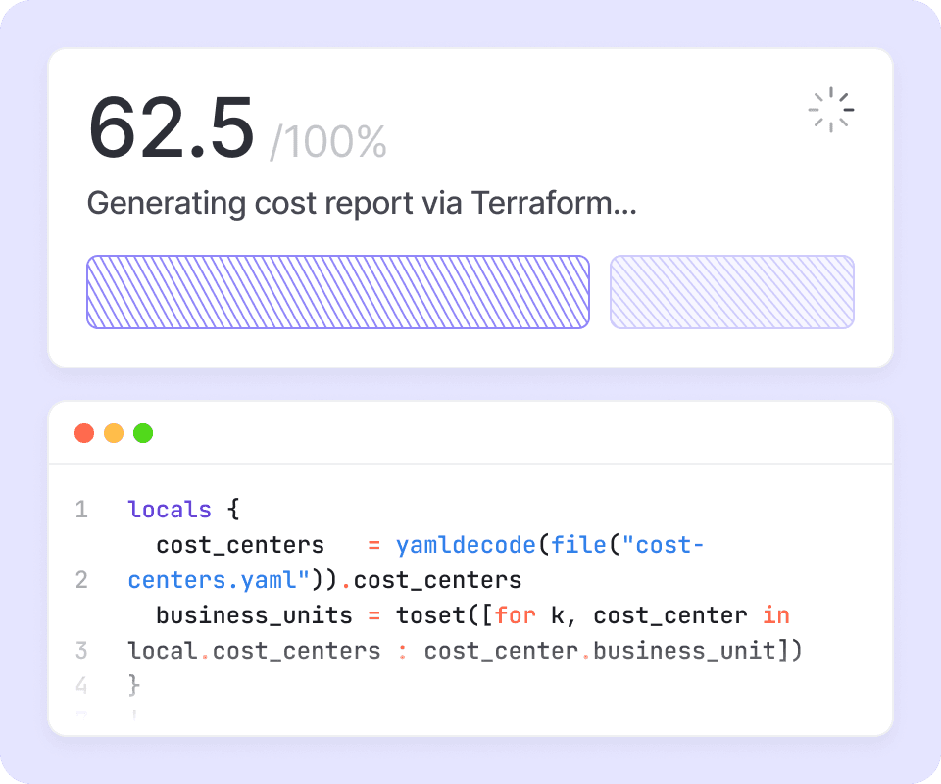941x784 pixels.
Task: Click line number 4 in gutter
Action: [x=81, y=684]
